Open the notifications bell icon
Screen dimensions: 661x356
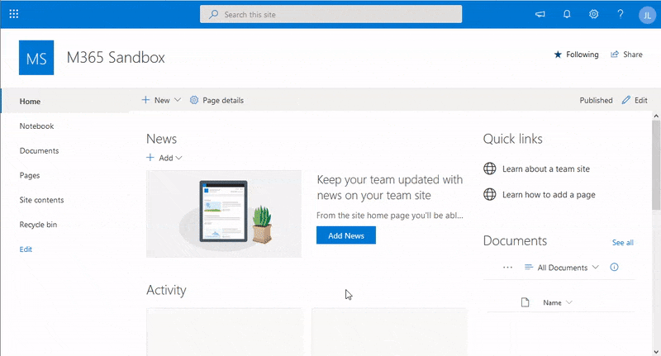567,14
